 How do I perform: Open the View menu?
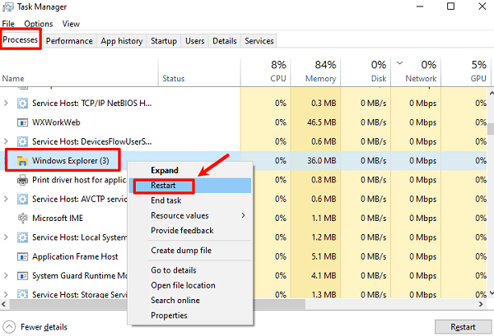(71, 24)
